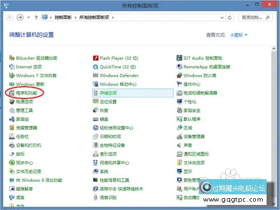The height and width of the screenshot is (210, 280).
Task: Open 英特尔® 快速存储技术 link
Action: pos(122,189)
